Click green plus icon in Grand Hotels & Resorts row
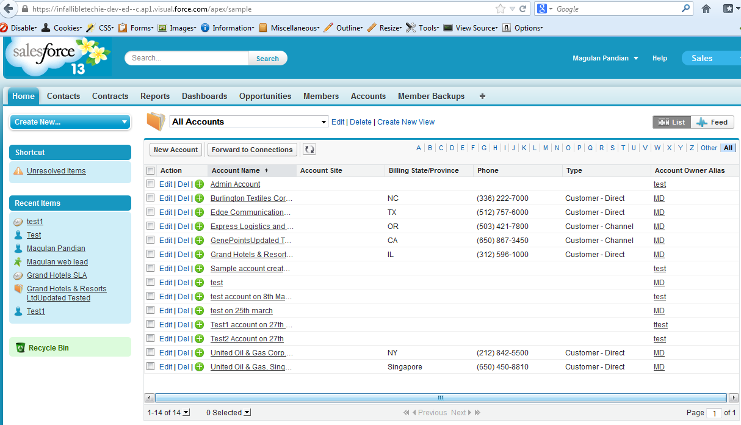This screenshot has height=425, width=741. (199, 255)
